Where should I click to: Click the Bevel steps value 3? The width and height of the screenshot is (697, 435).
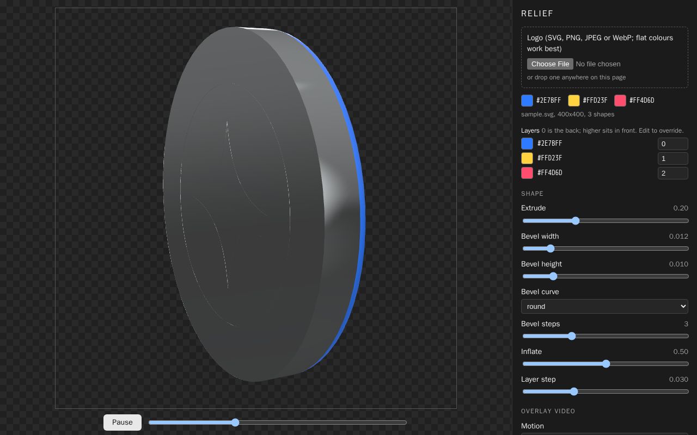pos(686,324)
